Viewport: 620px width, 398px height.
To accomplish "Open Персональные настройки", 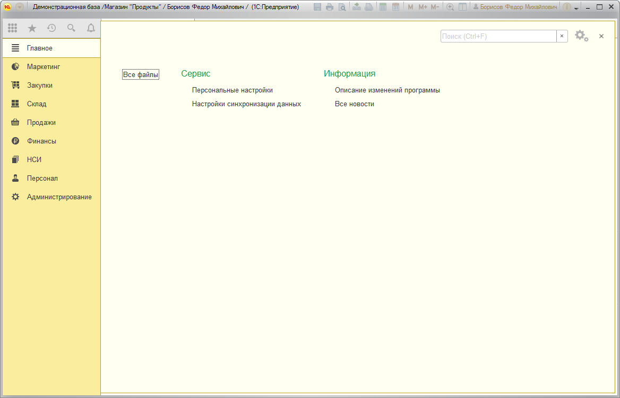I will [x=232, y=90].
